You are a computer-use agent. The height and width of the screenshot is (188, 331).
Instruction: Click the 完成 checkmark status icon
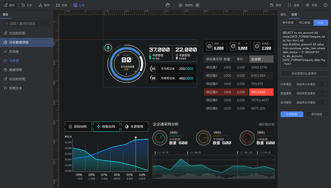pyautogui.click(x=209, y=46)
